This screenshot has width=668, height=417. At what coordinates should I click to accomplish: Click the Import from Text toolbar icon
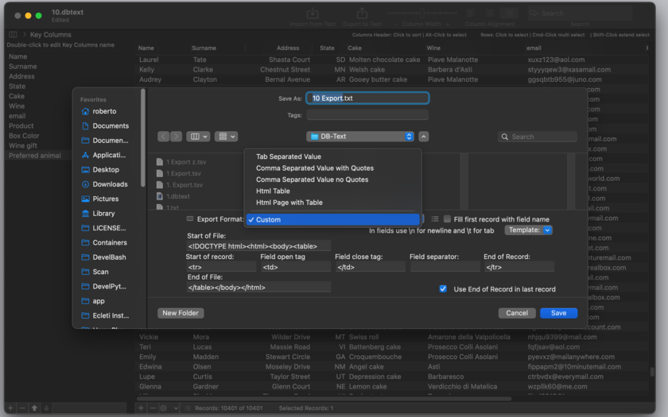[313, 14]
